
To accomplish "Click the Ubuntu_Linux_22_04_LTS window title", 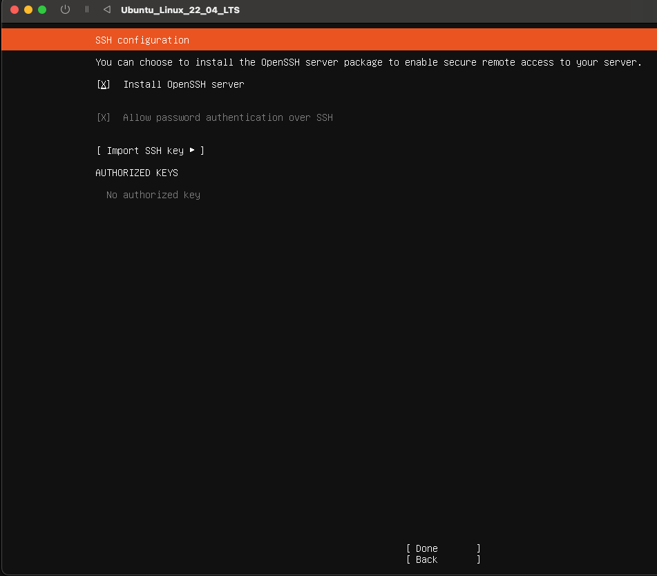I will point(180,10).
